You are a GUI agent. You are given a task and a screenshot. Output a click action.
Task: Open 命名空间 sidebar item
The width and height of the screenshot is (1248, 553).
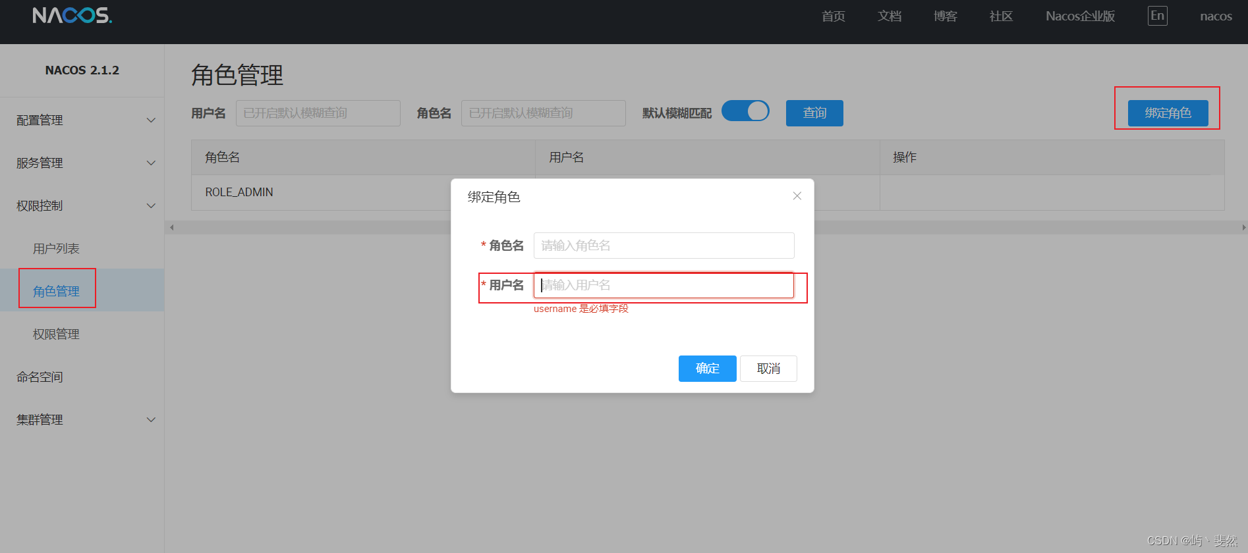pos(40,377)
